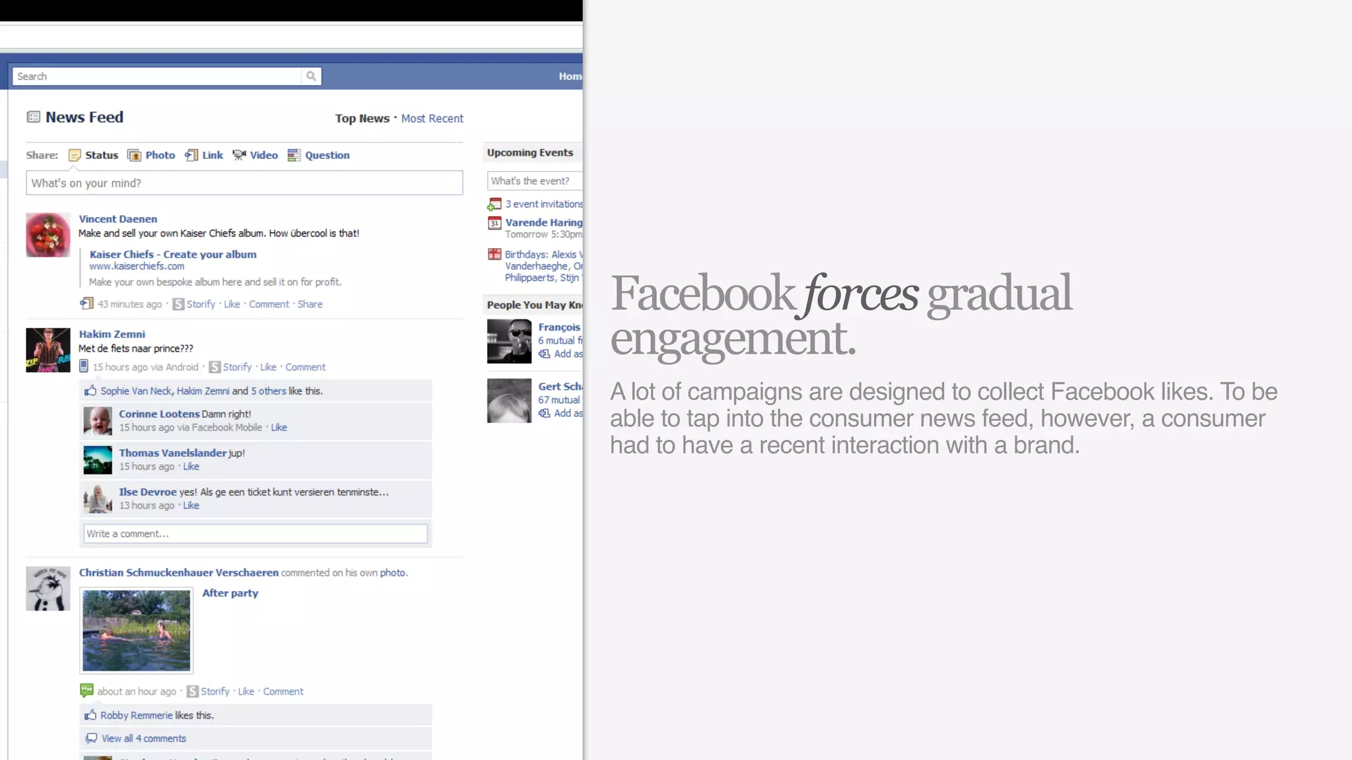Like Corinne Lootens' comment
Screen dimensions: 1352x760
coord(279,427)
